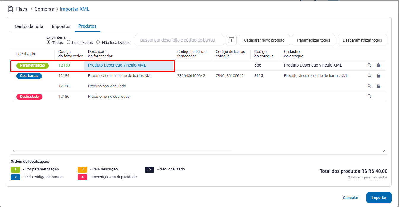This screenshot has width=399, height=207.
Task: Click search icon for product 12184
Action: click(369, 76)
